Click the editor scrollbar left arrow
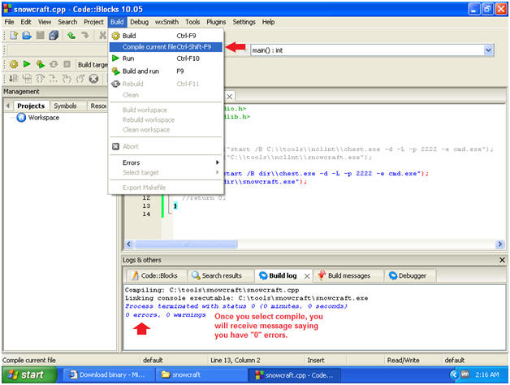Screen dimensions: 510x385 pos(129,244)
